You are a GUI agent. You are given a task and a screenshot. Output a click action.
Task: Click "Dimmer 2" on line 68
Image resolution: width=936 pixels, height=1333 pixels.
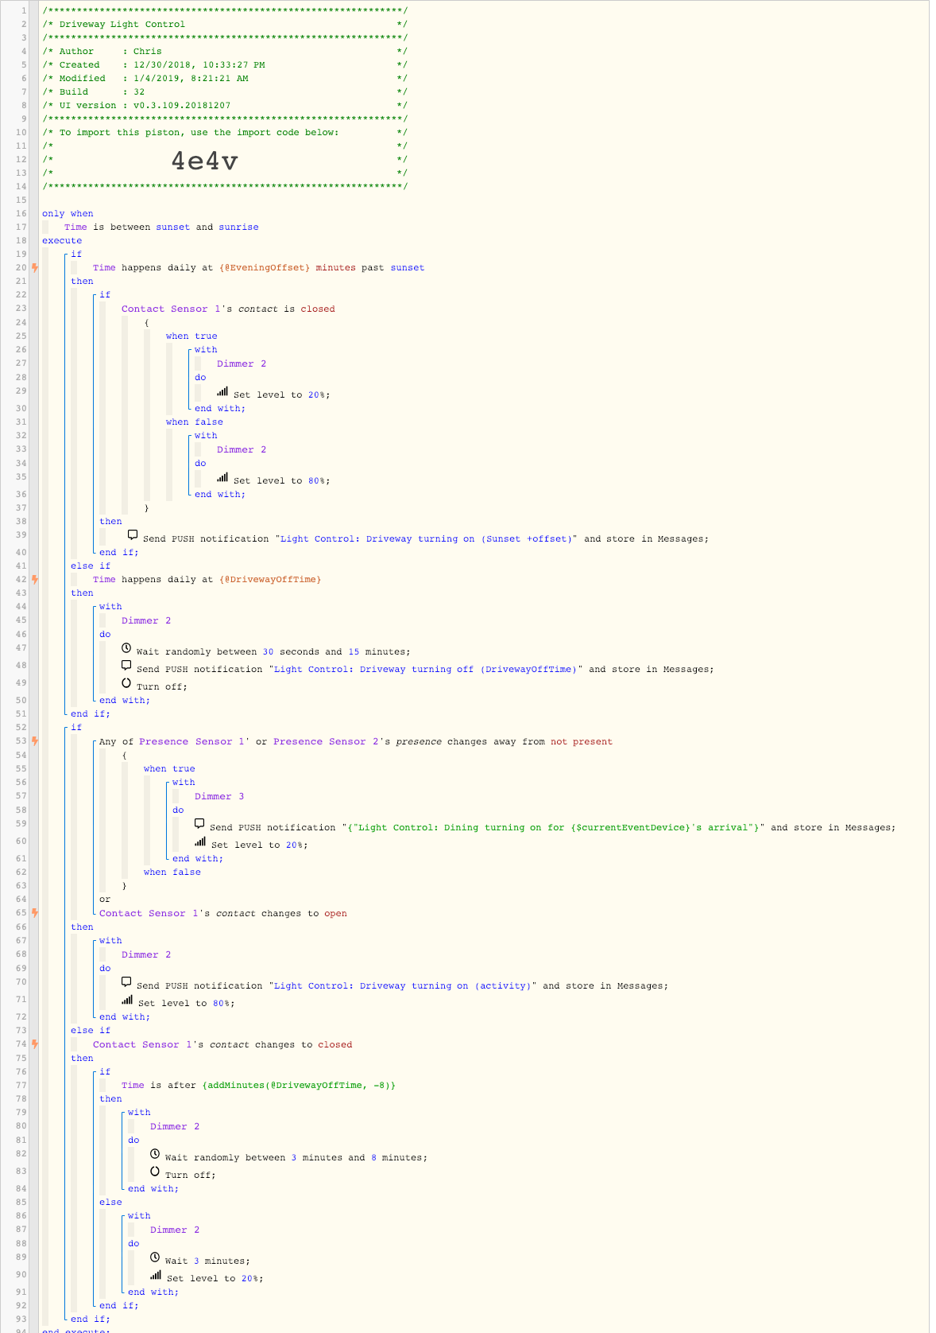pos(146,955)
